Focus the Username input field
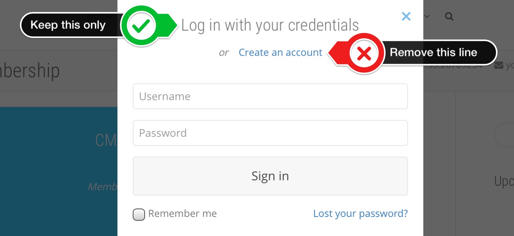 click(x=270, y=96)
